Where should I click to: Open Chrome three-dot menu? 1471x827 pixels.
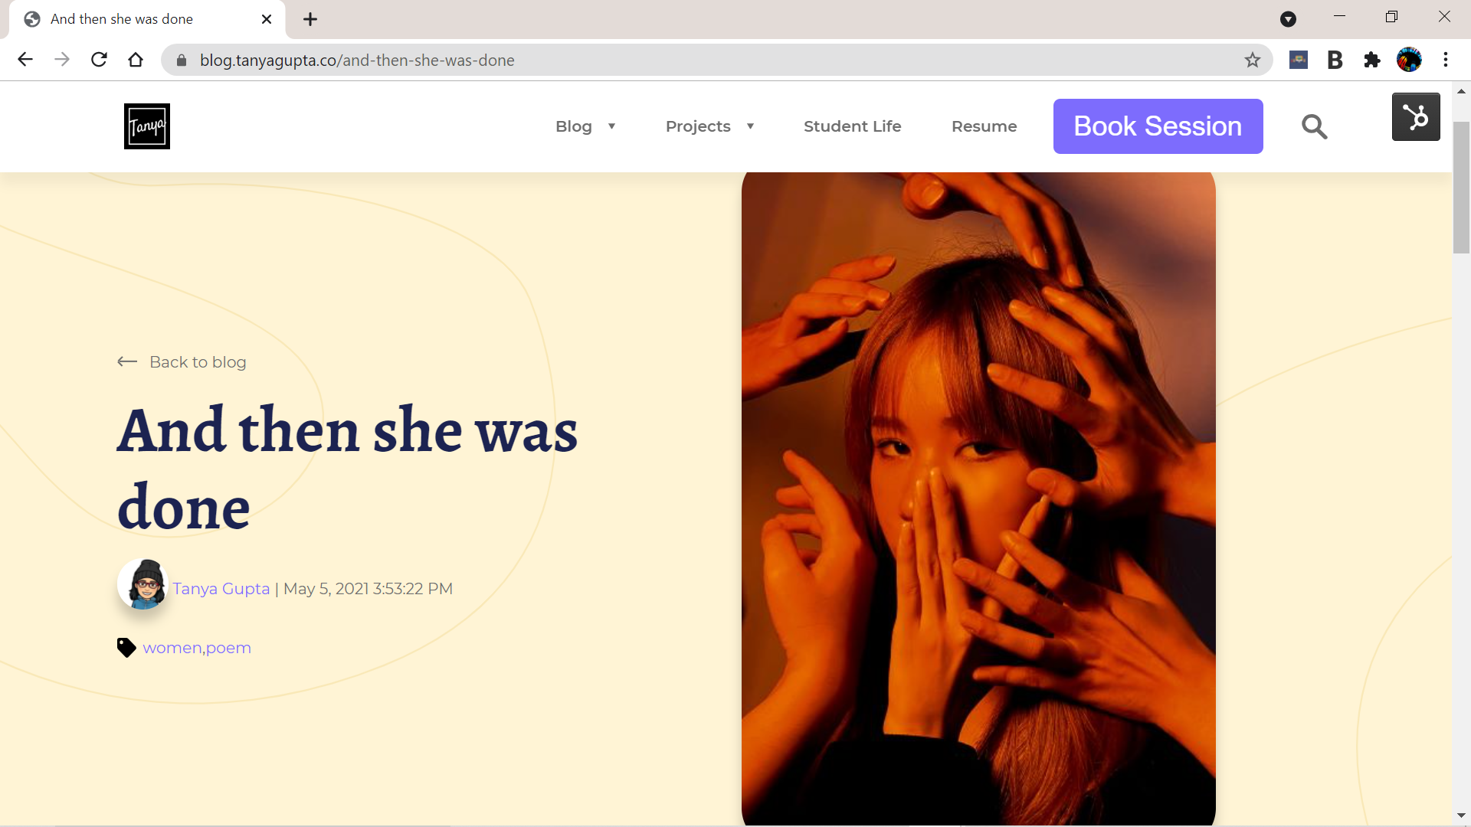pos(1445,60)
